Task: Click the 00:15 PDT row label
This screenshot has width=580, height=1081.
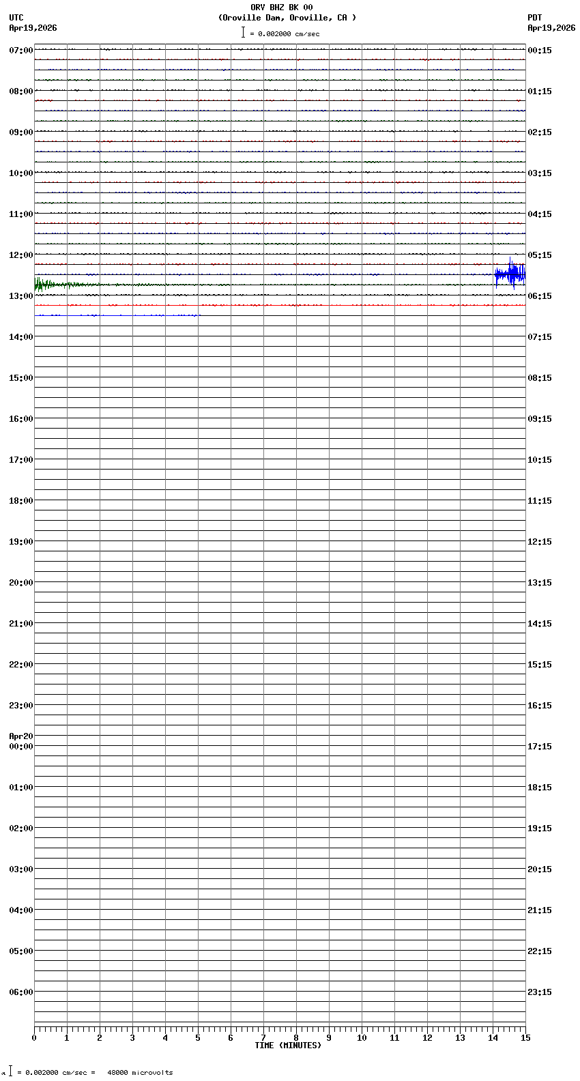Action: (540, 51)
